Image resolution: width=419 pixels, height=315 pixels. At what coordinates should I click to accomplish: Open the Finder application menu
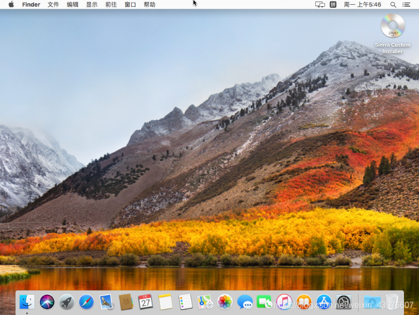click(x=31, y=5)
